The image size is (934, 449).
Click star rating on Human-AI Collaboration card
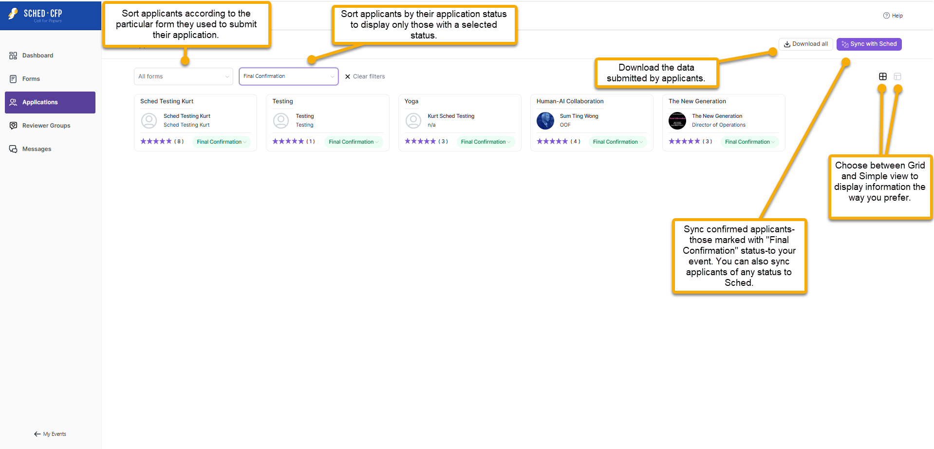coord(552,142)
